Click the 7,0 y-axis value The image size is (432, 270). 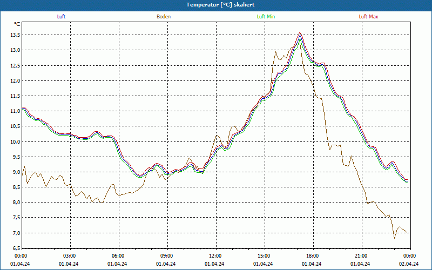[x=16, y=233]
